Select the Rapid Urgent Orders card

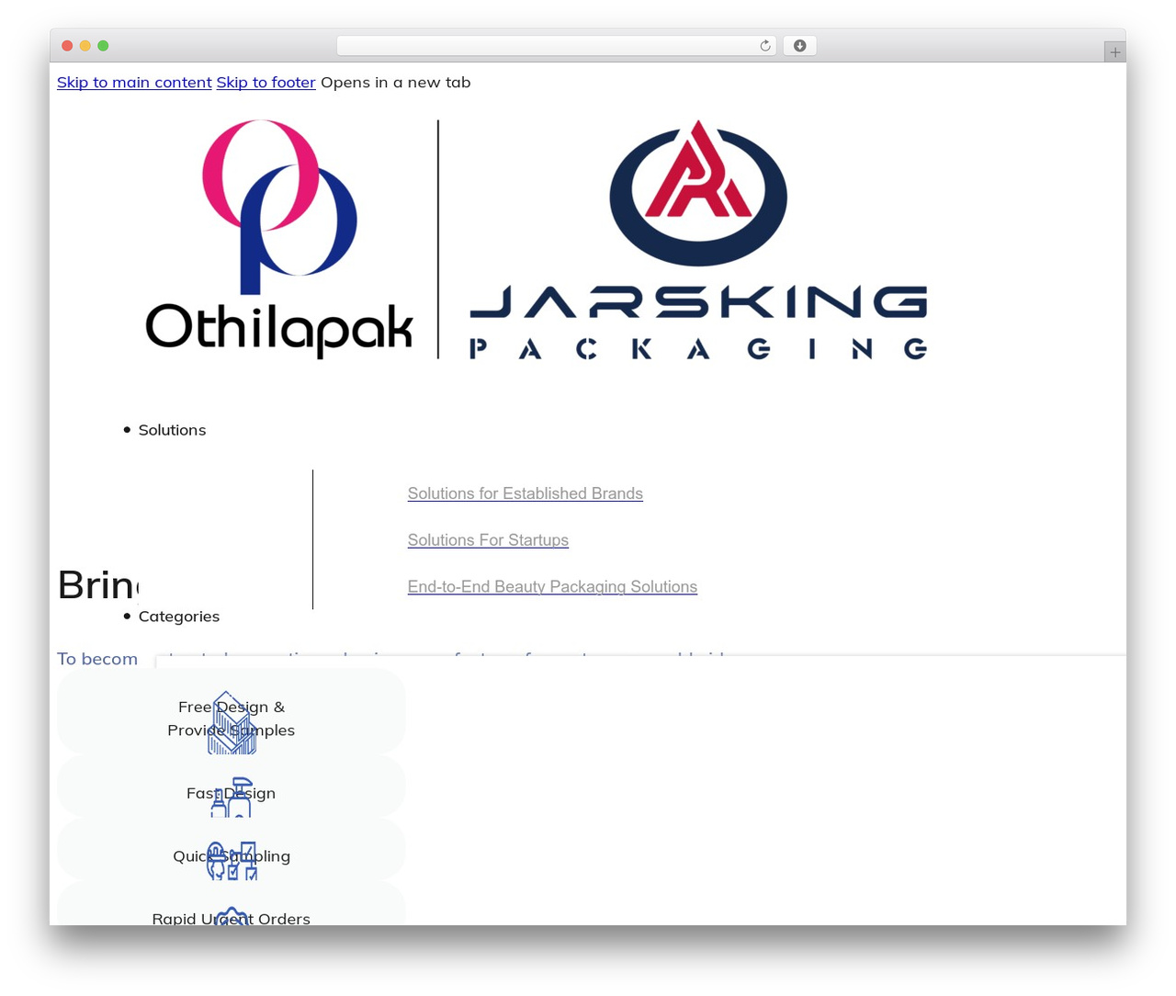coord(232,905)
